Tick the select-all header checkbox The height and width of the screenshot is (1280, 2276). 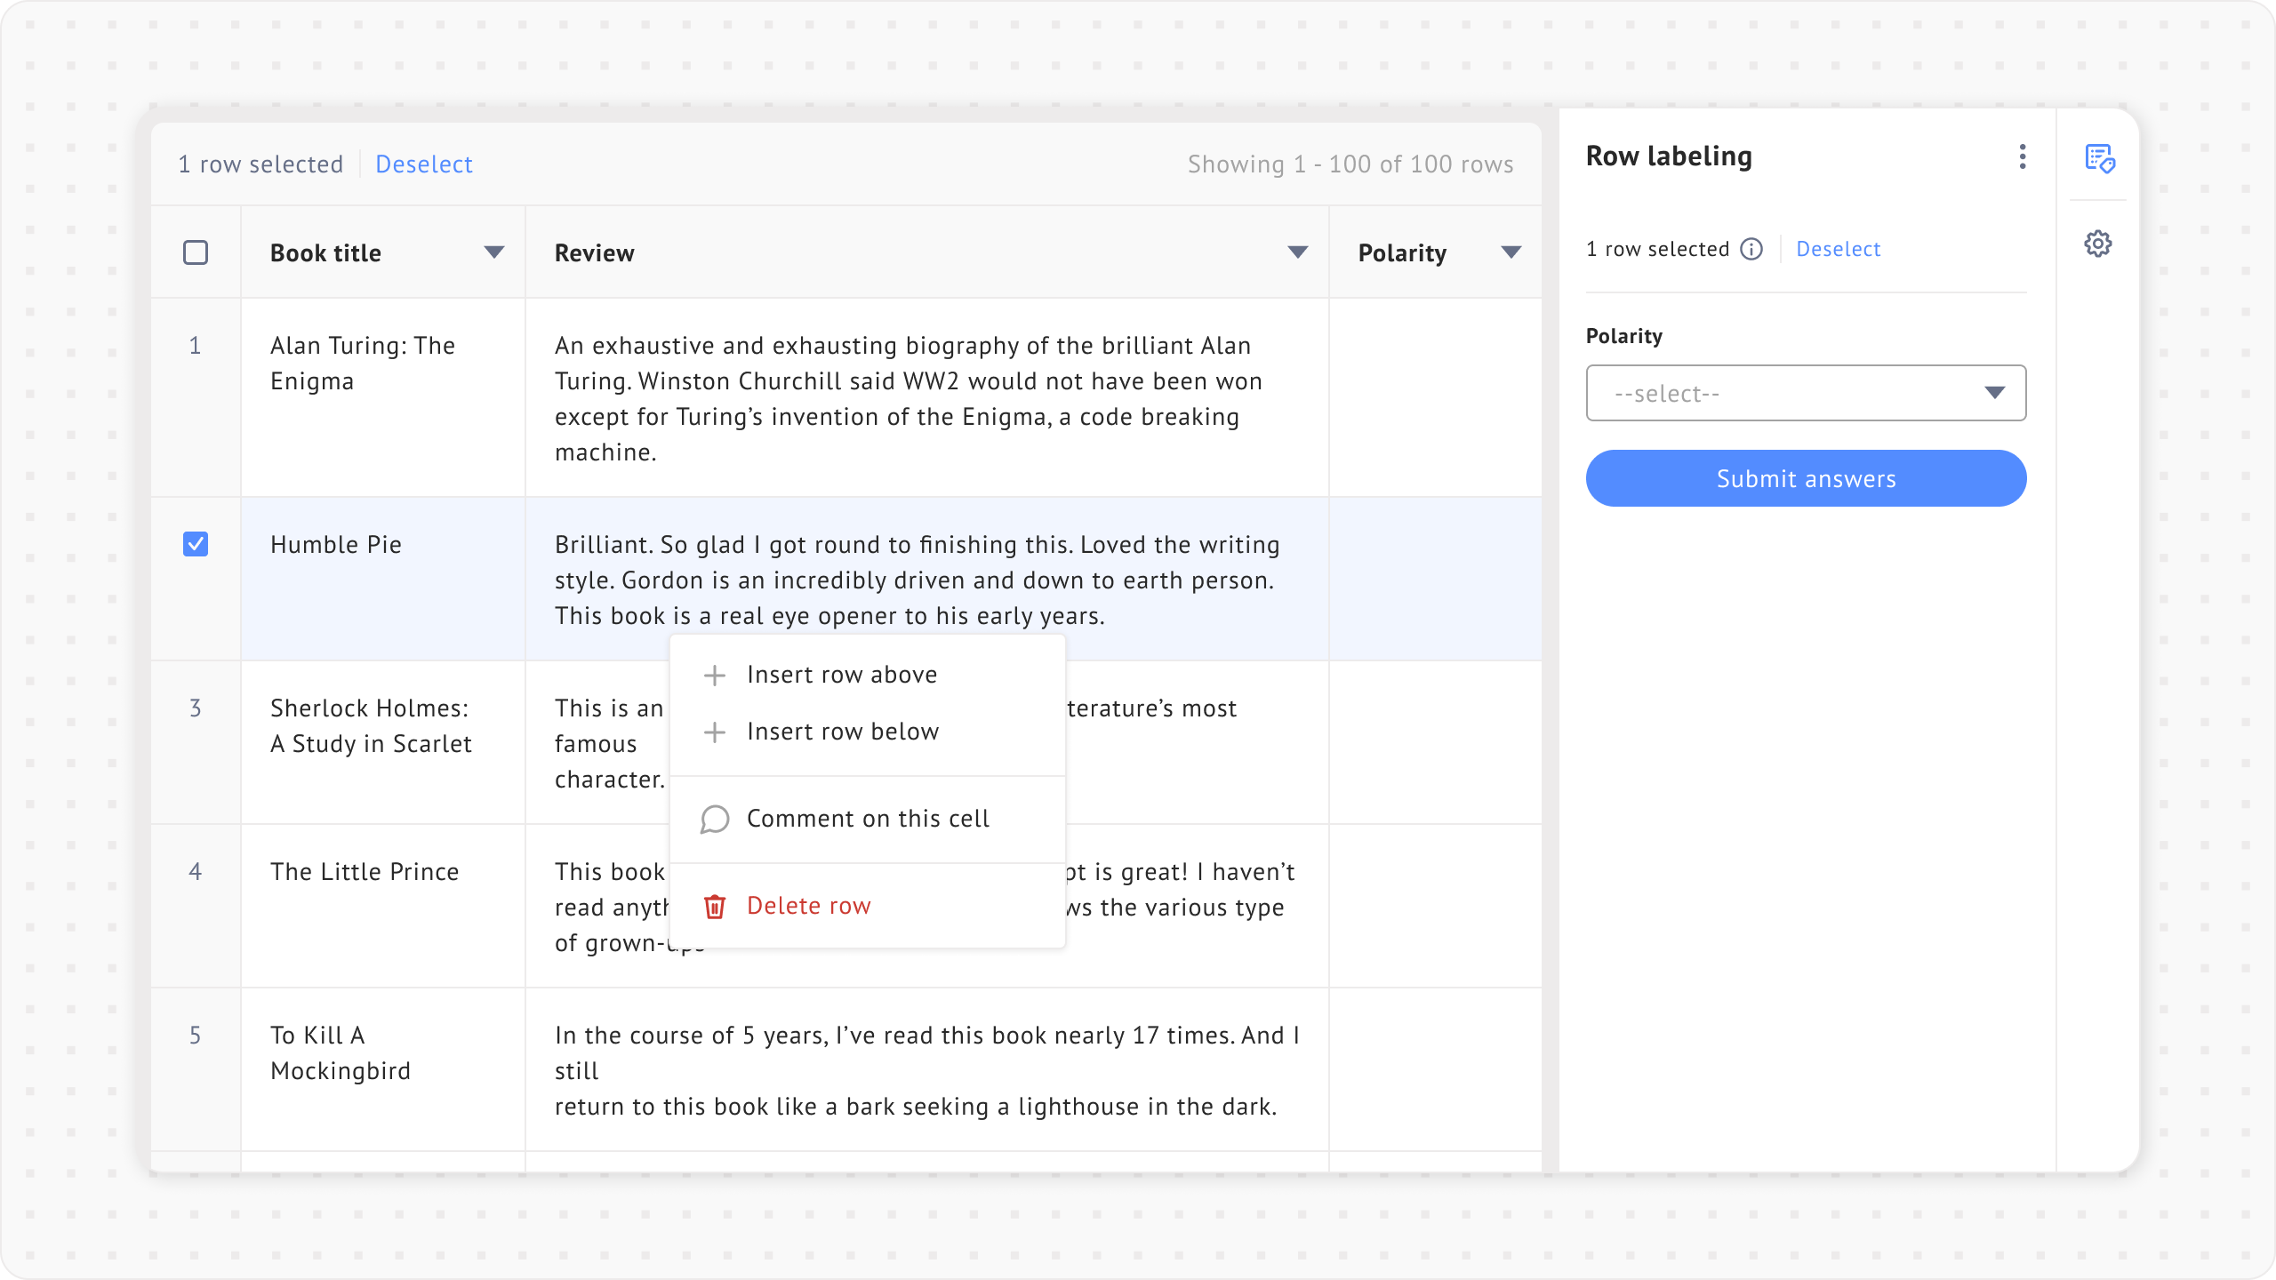point(196,252)
